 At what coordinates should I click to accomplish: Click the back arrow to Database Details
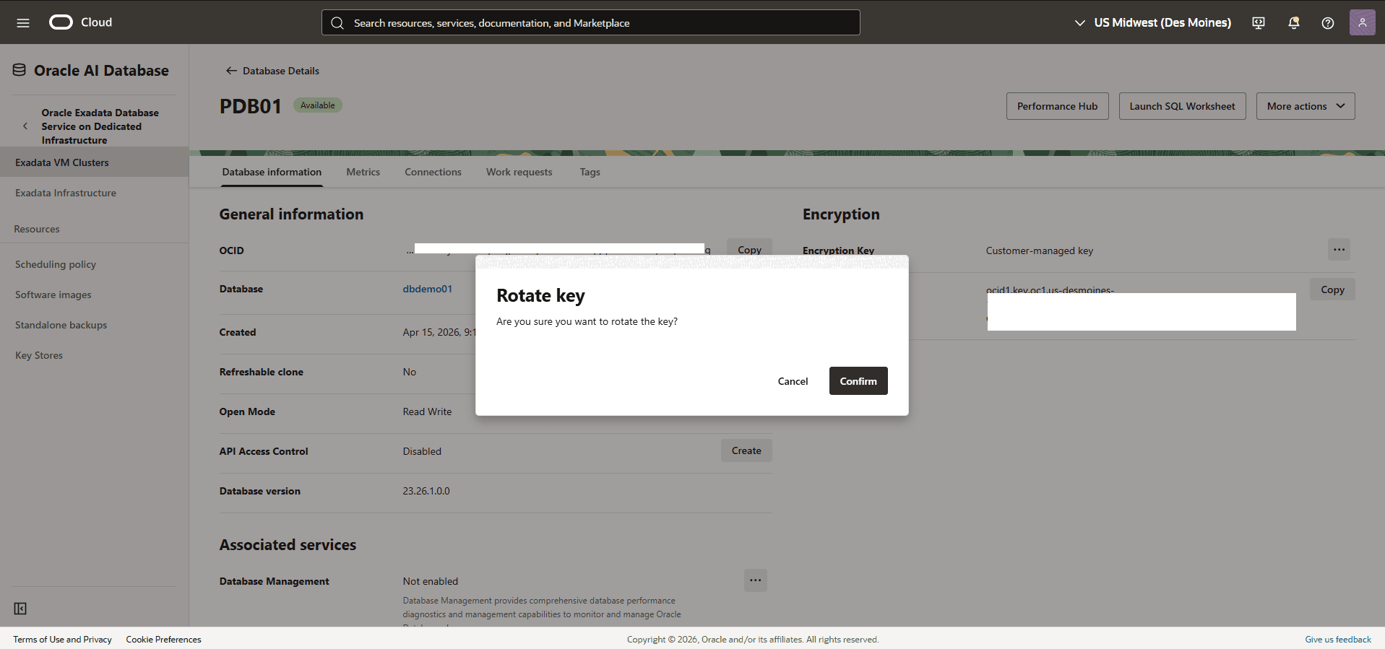pyautogui.click(x=231, y=71)
